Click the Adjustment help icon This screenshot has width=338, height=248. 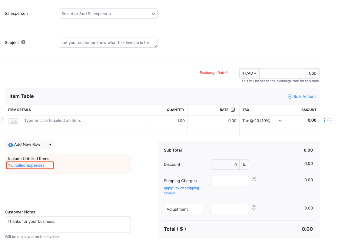[254, 207]
